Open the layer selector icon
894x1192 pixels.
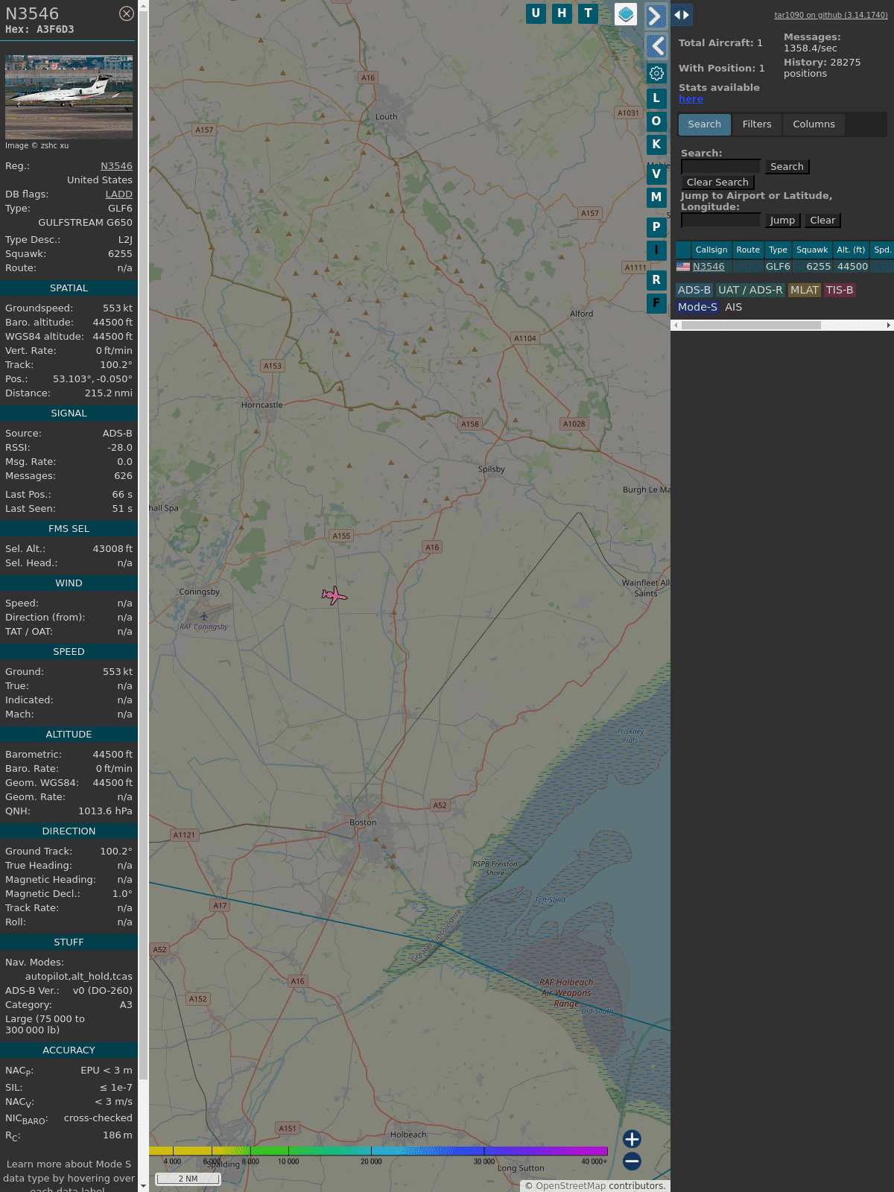pos(626,14)
